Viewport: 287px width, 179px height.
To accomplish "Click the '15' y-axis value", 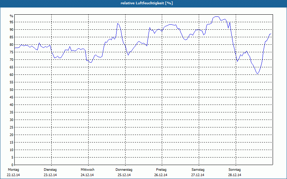I will 11,142.
